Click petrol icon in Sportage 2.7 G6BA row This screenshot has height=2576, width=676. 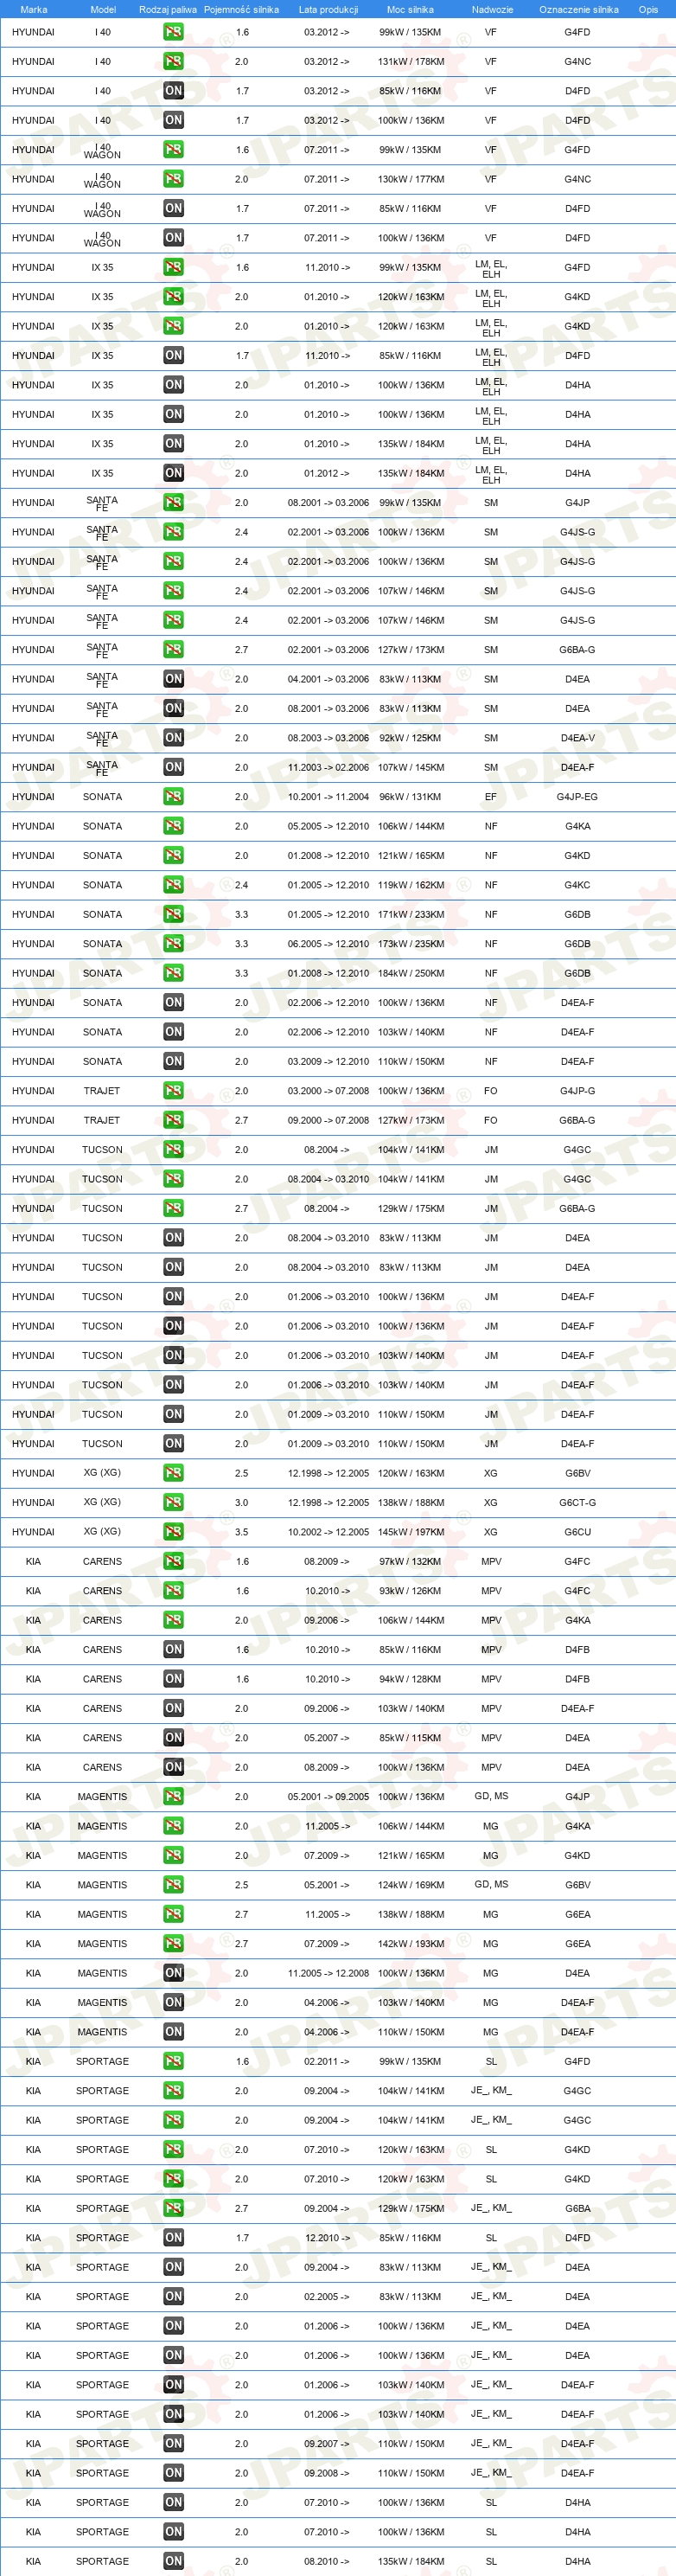click(173, 2208)
